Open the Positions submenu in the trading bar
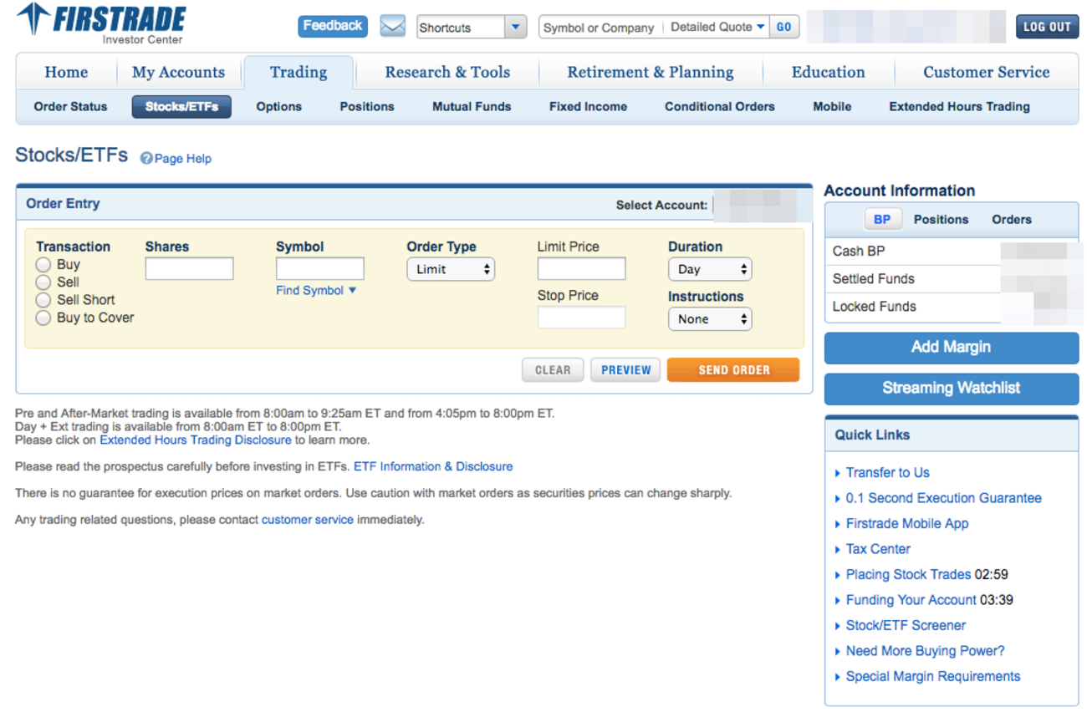Viewport: 1087px width, 712px height. (x=367, y=106)
